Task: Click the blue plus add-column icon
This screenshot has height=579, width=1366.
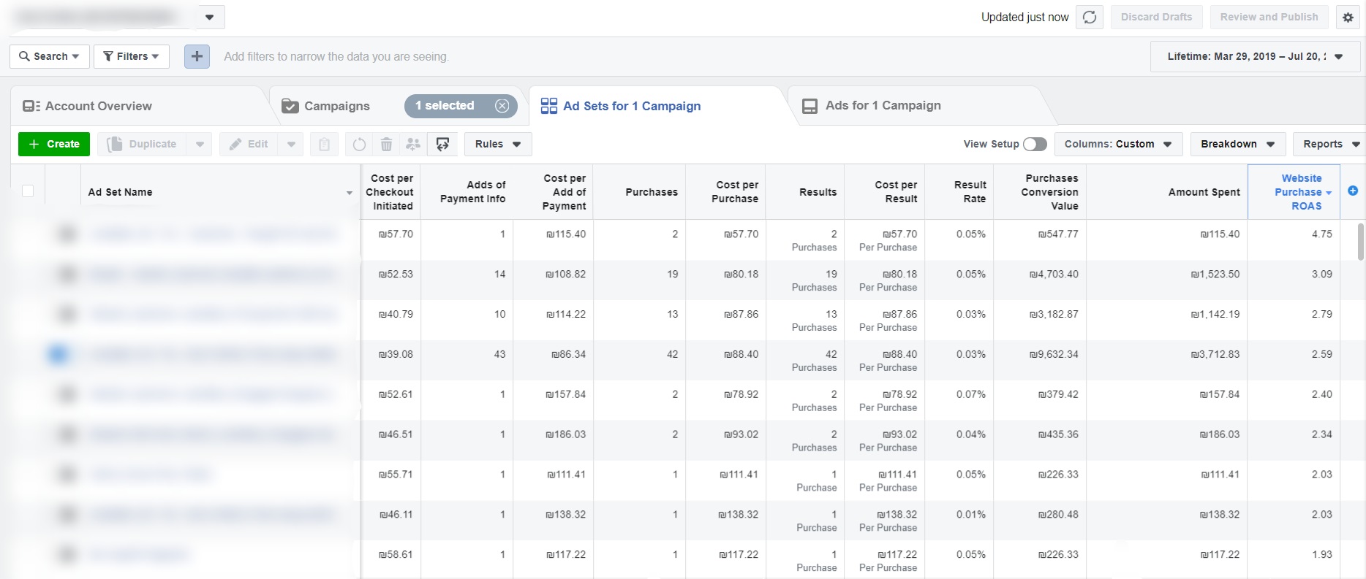Action: pos(1352,191)
